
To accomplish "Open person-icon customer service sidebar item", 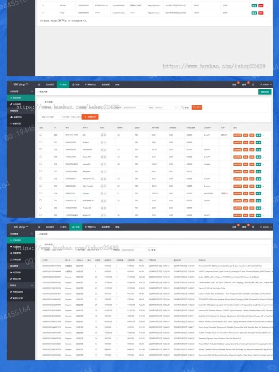I will [x=21, y=117].
